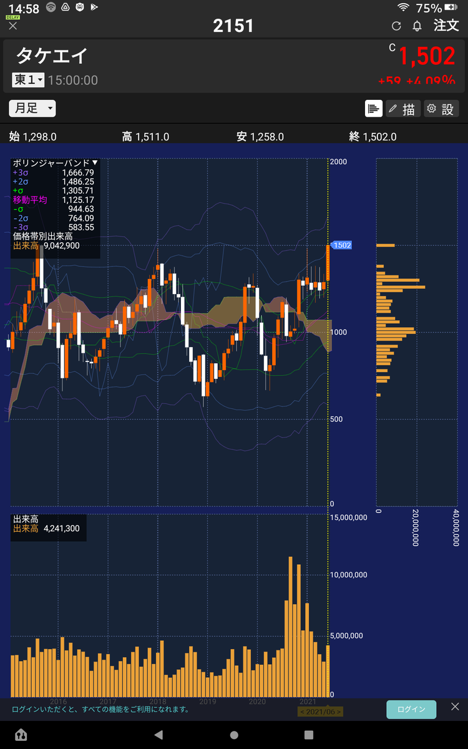The image size is (468, 749).
Task: Click the +2σ 1,486.25 legend row
Action: pos(54,181)
